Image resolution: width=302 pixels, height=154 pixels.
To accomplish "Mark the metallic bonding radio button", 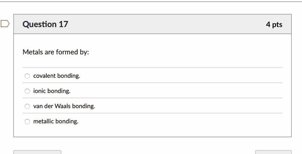I will coord(27,121).
